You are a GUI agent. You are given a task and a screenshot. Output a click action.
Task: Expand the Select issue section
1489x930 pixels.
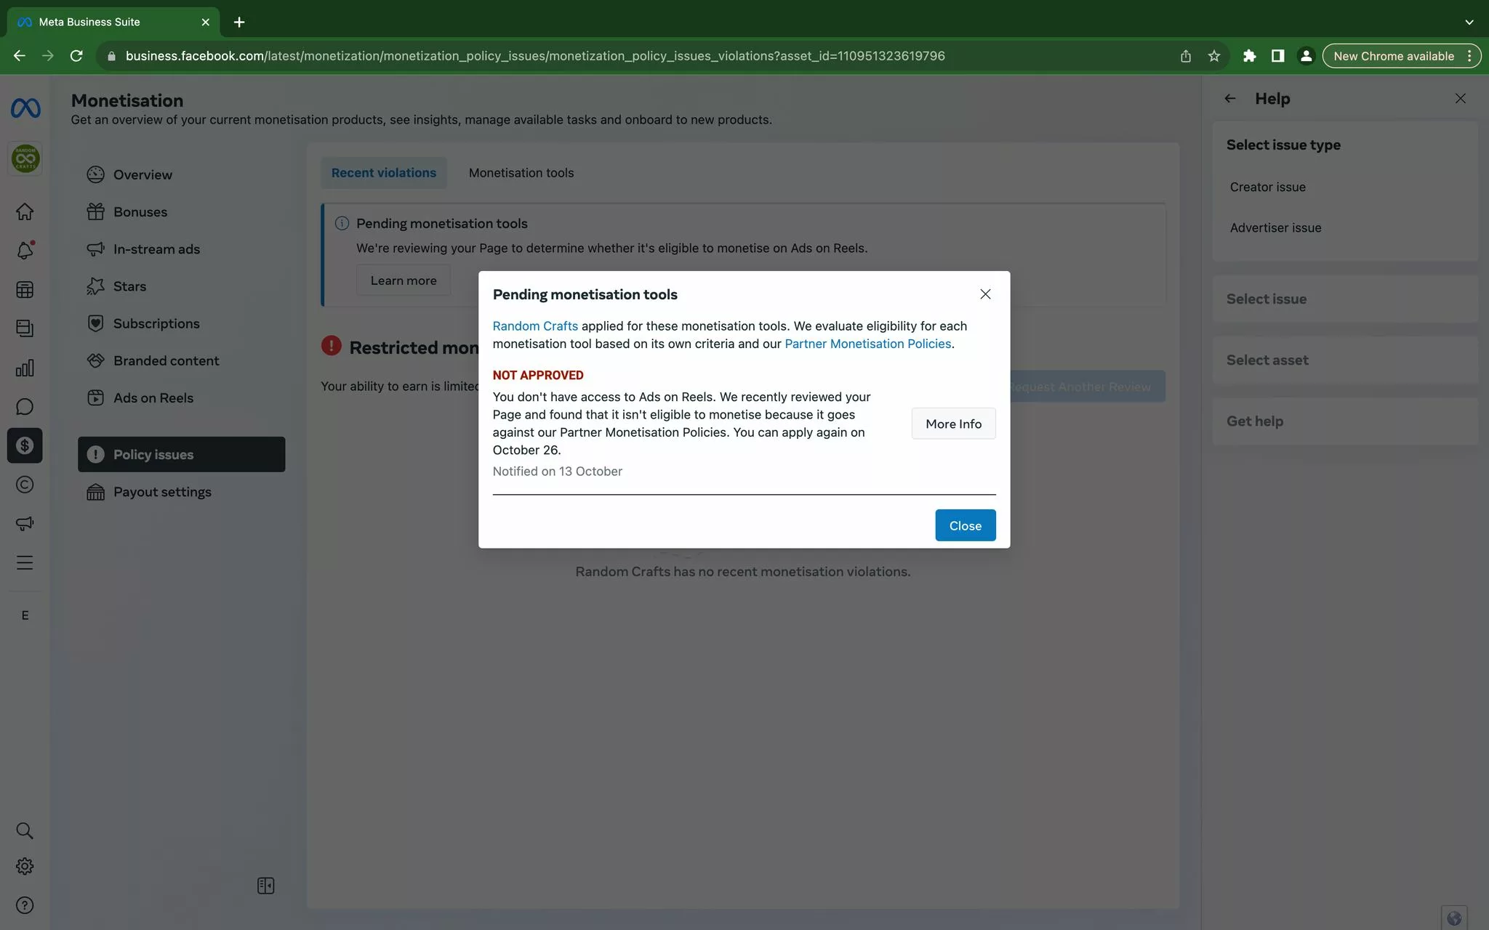click(x=1345, y=299)
